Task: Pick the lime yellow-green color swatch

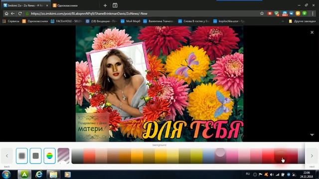Action: point(196,156)
